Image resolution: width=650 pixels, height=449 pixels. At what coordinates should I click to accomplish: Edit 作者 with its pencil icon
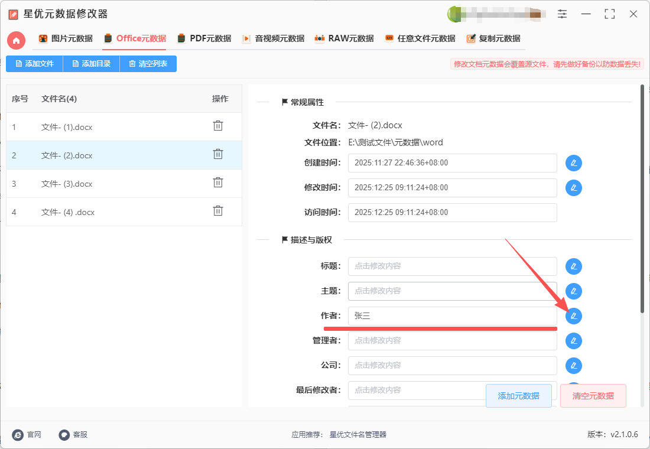574,316
